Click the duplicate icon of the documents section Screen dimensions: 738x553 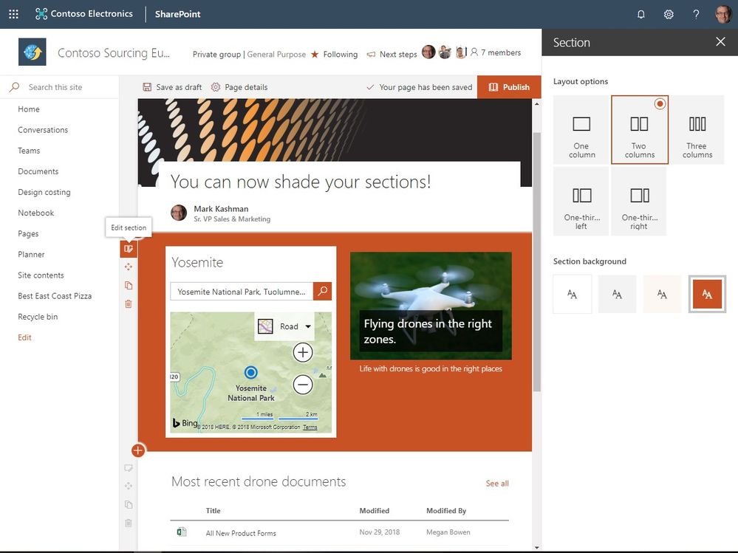coord(129,504)
